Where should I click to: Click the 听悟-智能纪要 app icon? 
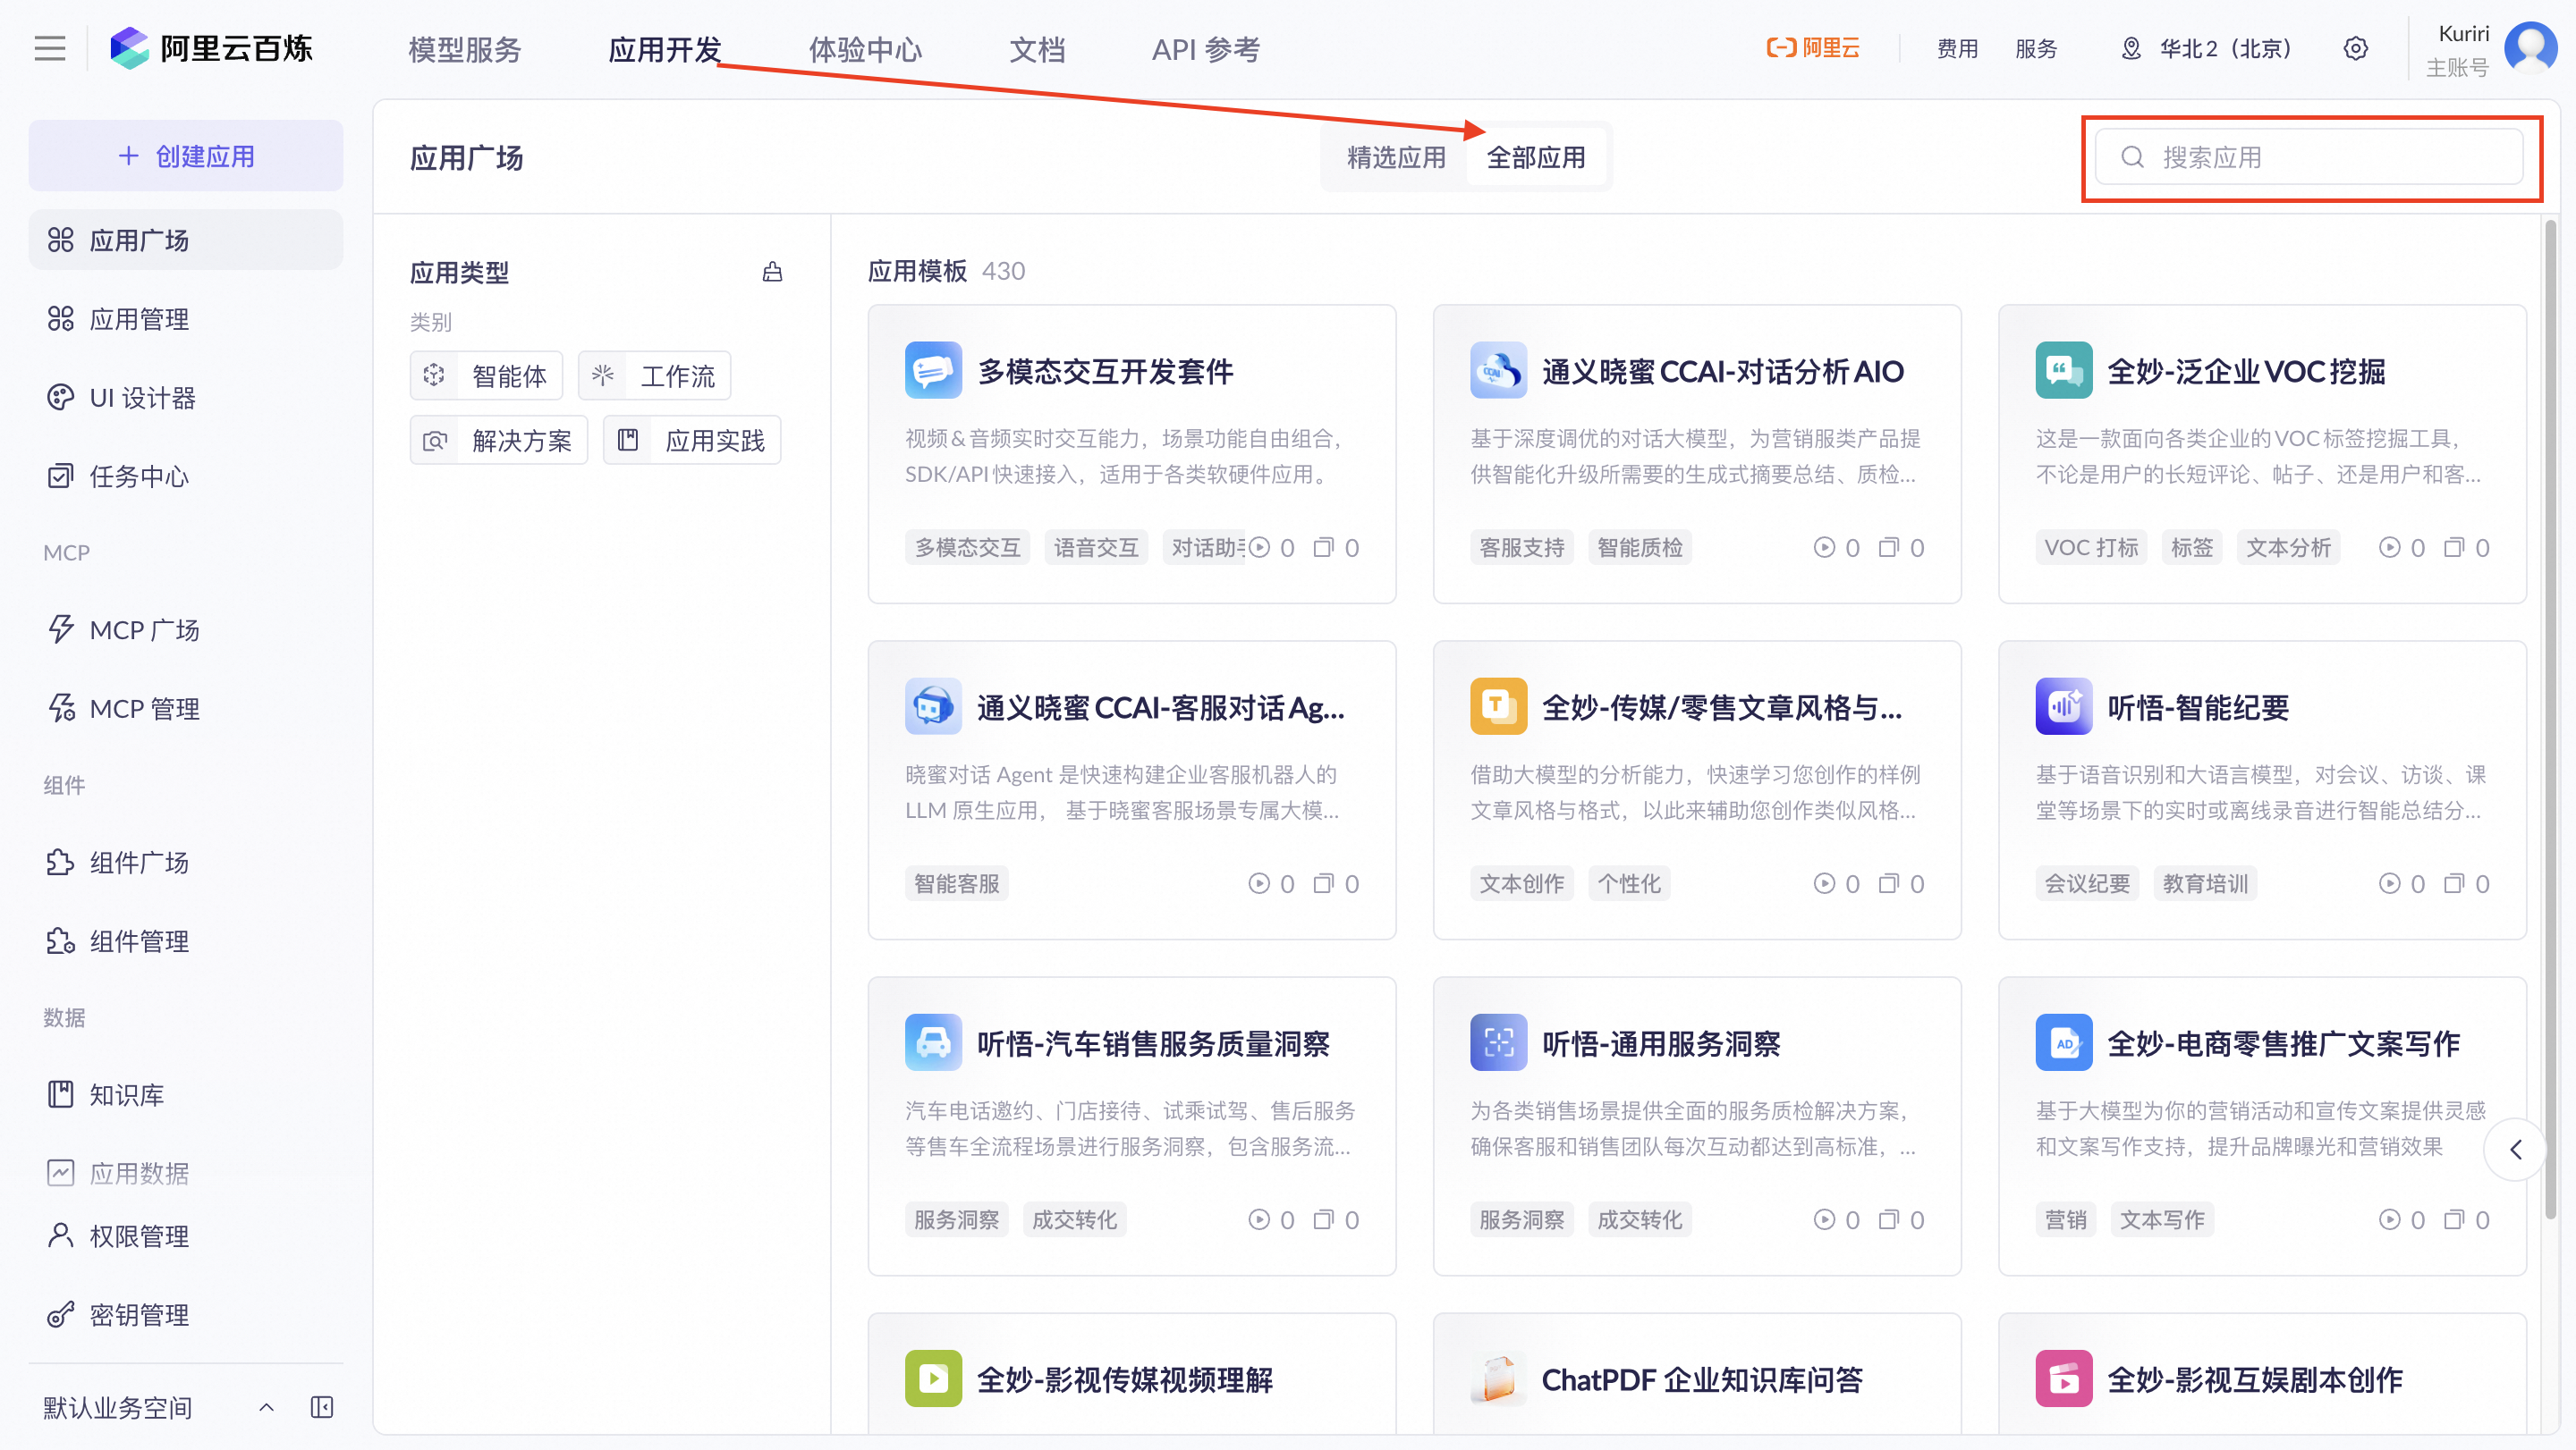coord(2063,706)
